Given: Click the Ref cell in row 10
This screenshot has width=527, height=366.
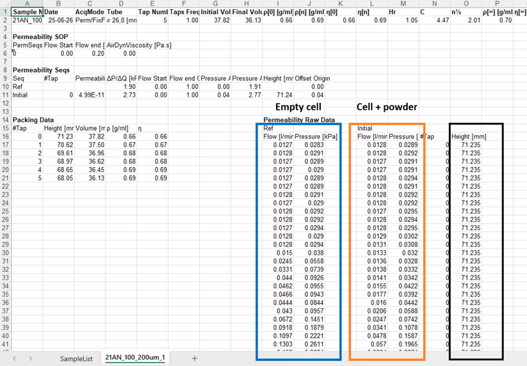Looking at the screenshot, I should click(27, 87).
